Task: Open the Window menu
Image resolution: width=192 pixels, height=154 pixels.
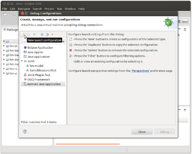Action: (x=70, y=9)
